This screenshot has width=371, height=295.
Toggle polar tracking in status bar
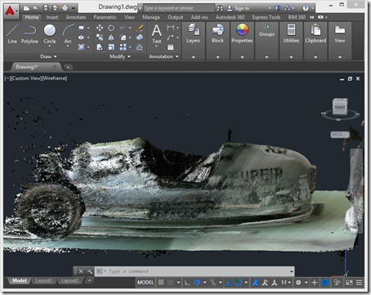(x=197, y=283)
